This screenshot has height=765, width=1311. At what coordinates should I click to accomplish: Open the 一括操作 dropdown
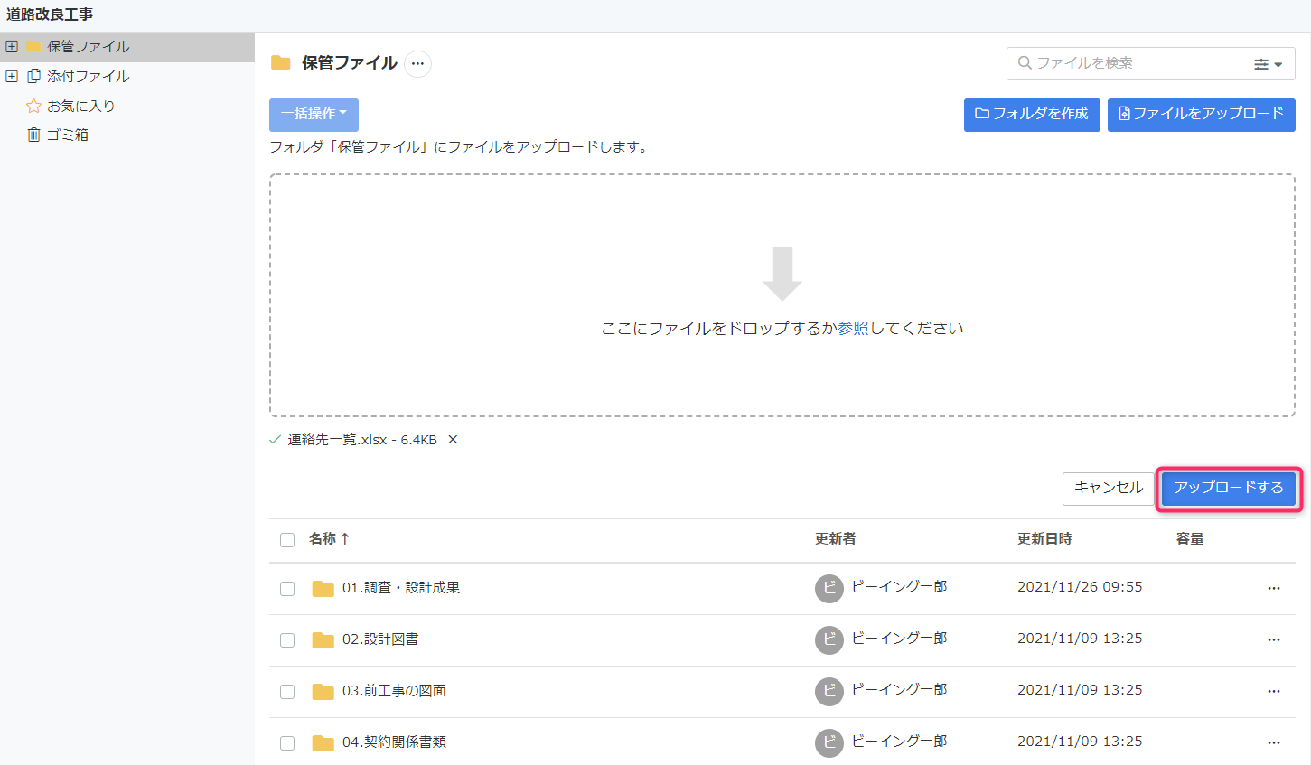click(x=314, y=115)
